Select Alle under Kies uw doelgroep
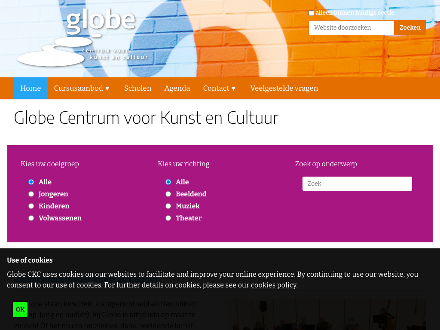440x330 pixels. [31, 182]
